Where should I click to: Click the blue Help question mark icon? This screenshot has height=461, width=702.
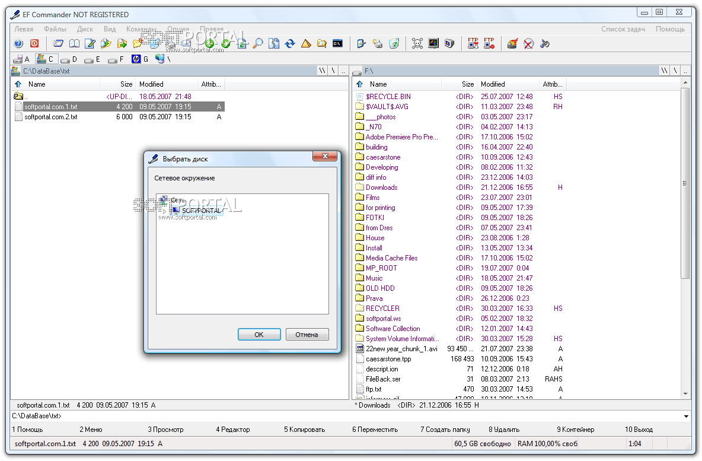click(18, 43)
